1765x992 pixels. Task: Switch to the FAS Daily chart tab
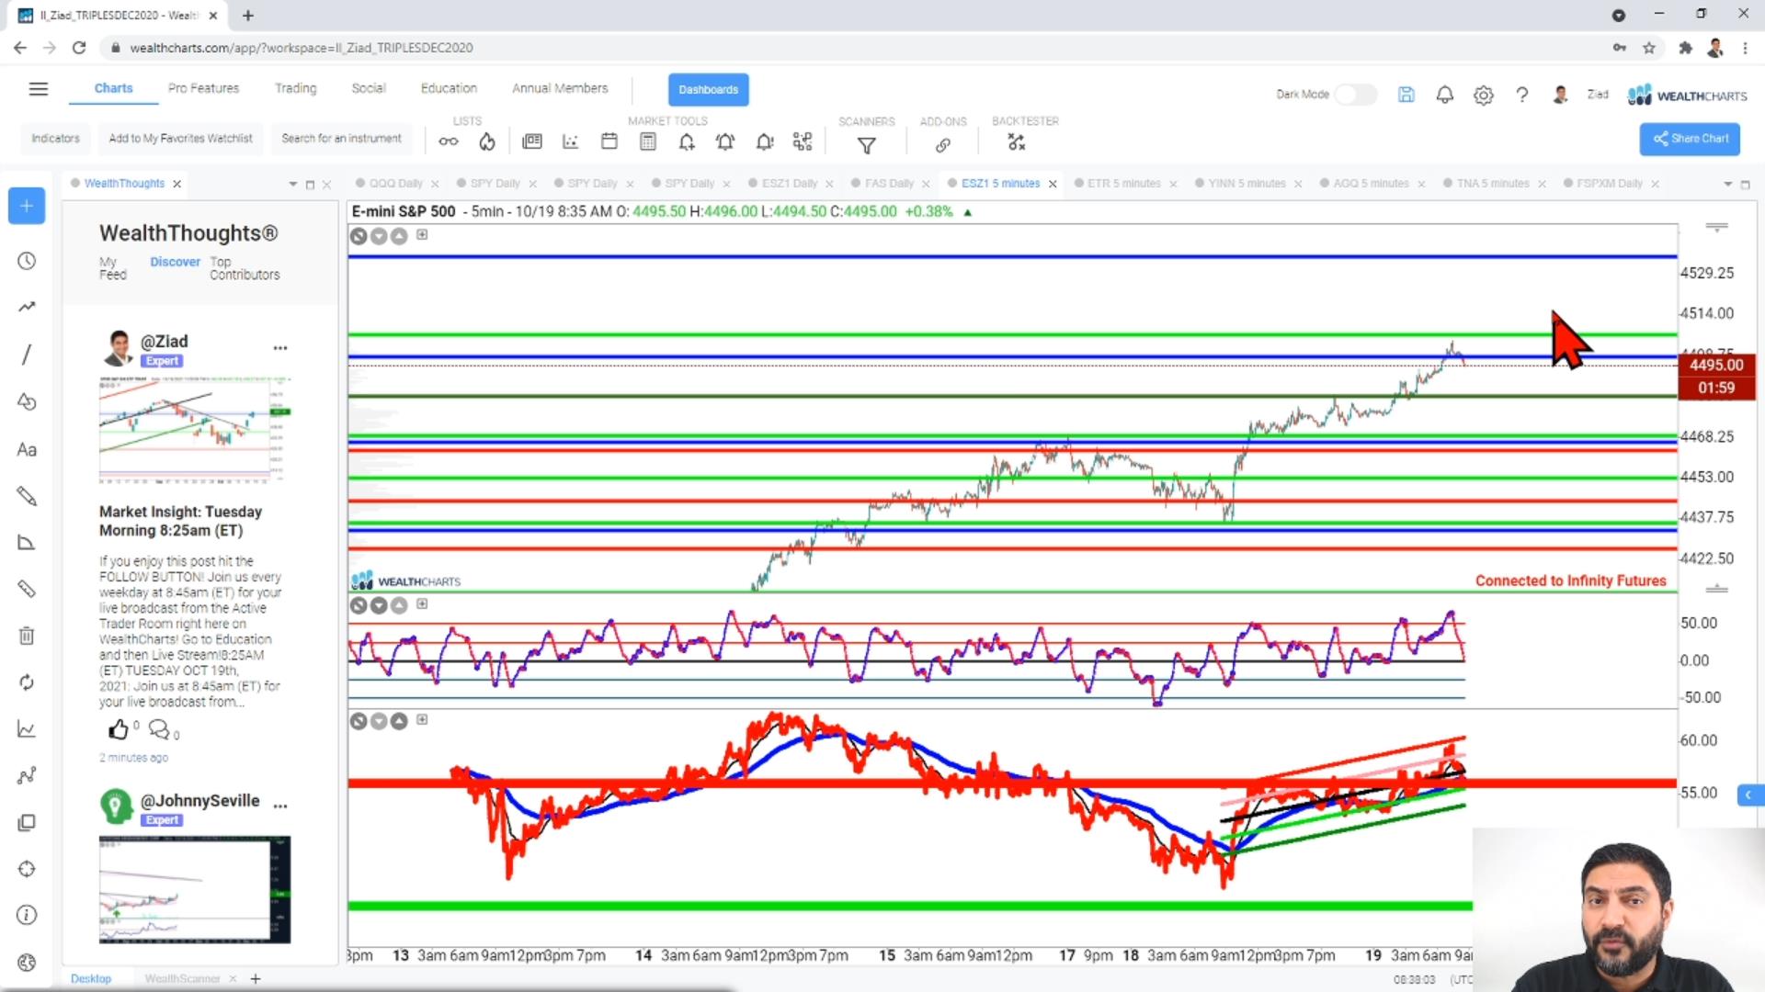coord(889,184)
